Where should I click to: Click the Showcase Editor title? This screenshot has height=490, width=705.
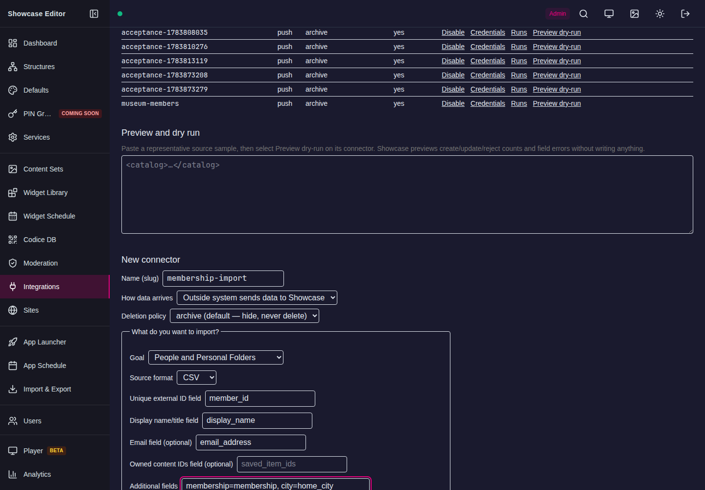(x=37, y=14)
